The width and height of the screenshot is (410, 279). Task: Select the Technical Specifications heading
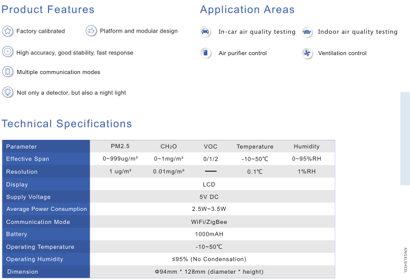tap(67, 124)
